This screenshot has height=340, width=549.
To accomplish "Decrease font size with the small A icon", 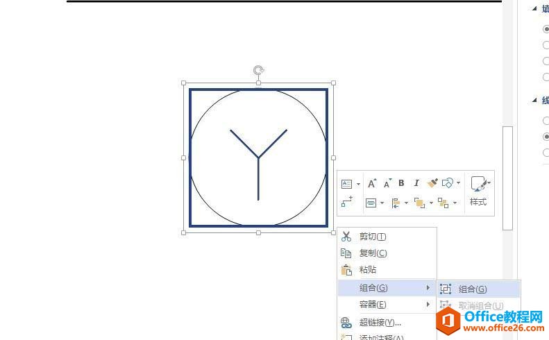I will pos(387,183).
